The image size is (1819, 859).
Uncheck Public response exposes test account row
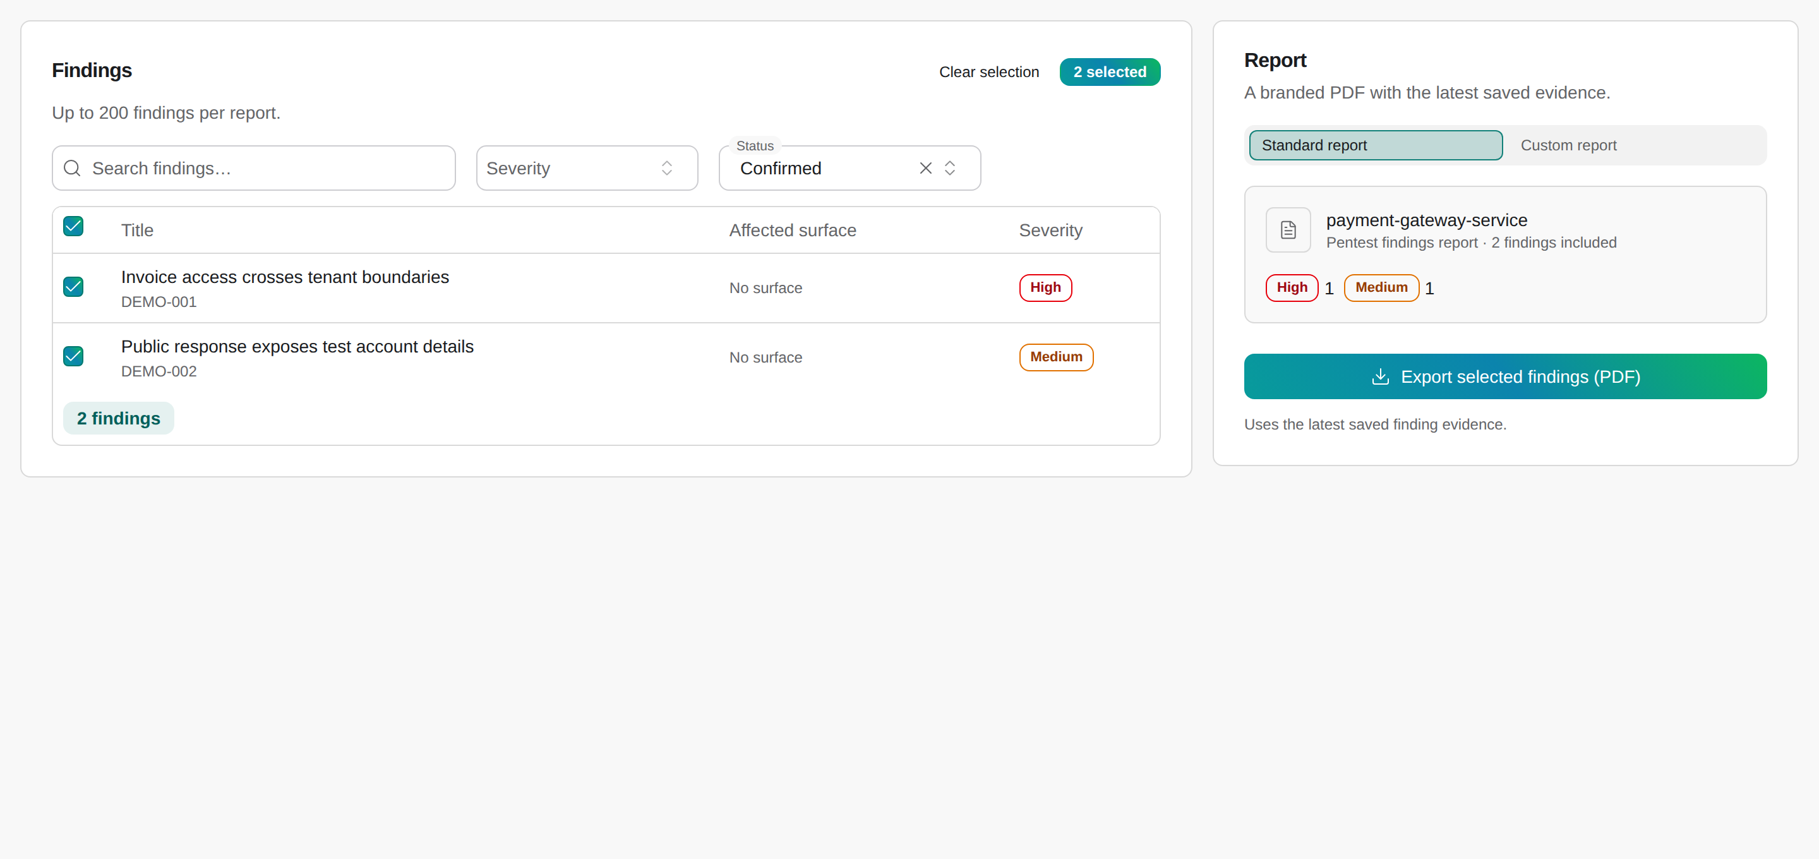pyautogui.click(x=73, y=356)
